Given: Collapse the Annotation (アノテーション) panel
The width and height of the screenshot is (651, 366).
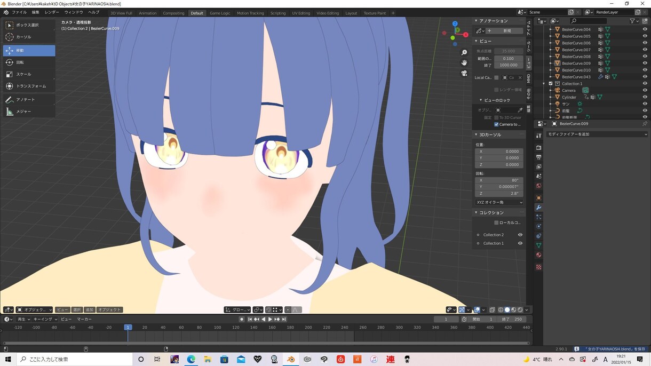Looking at the screenshot, I should click(476, 21).
